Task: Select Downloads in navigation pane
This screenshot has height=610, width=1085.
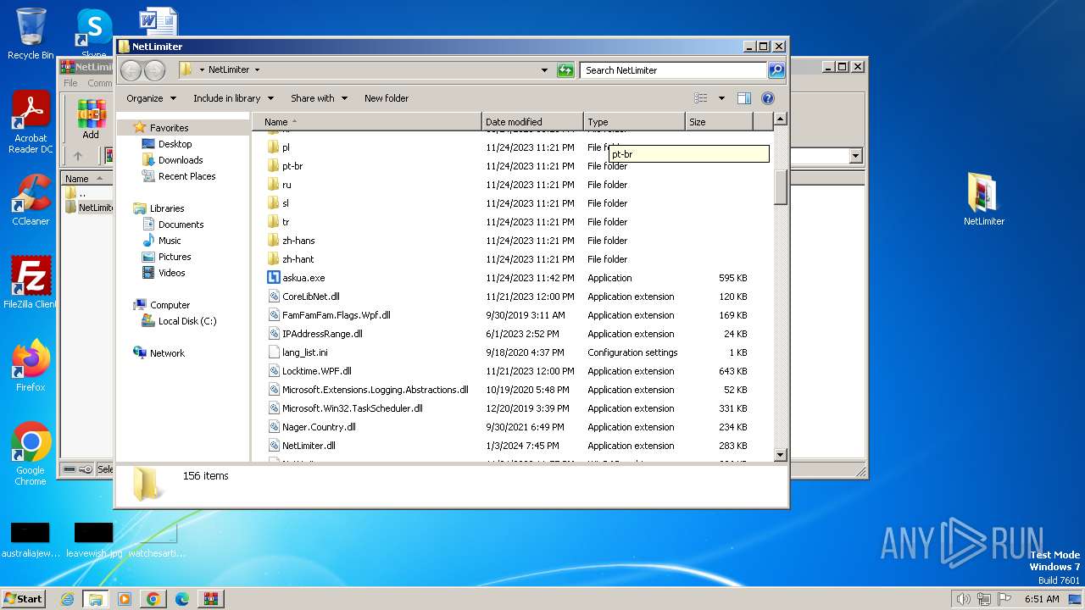Action: [x=180, y=160]
